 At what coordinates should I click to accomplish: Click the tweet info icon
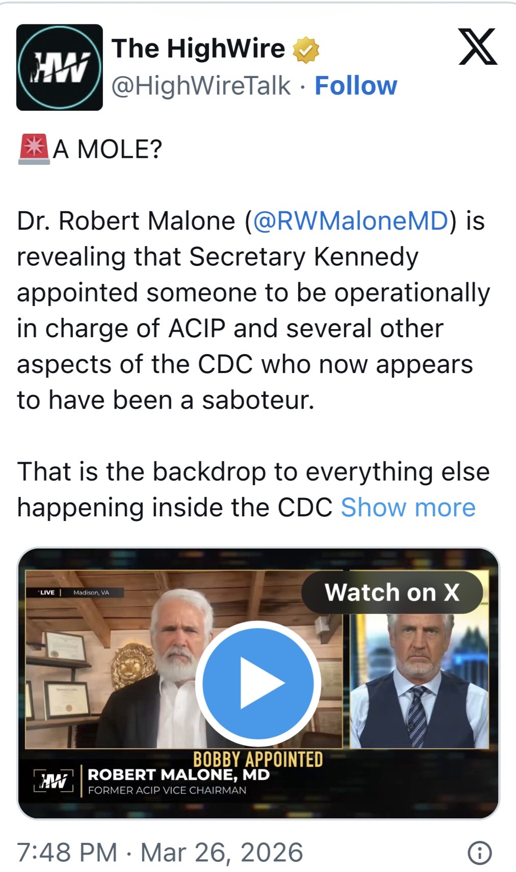pyautogui.click(x=479, y=853)
